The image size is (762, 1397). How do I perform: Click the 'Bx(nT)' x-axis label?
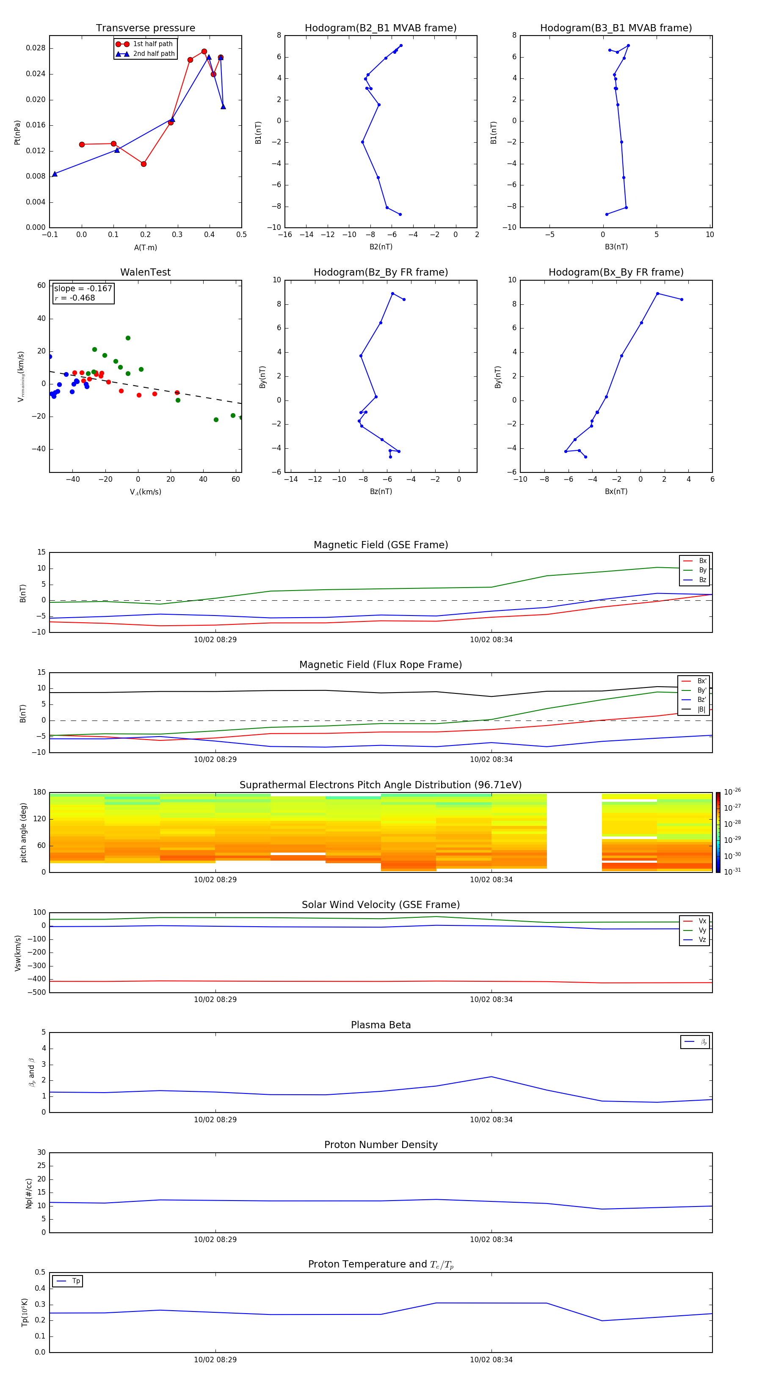point(616,492)
